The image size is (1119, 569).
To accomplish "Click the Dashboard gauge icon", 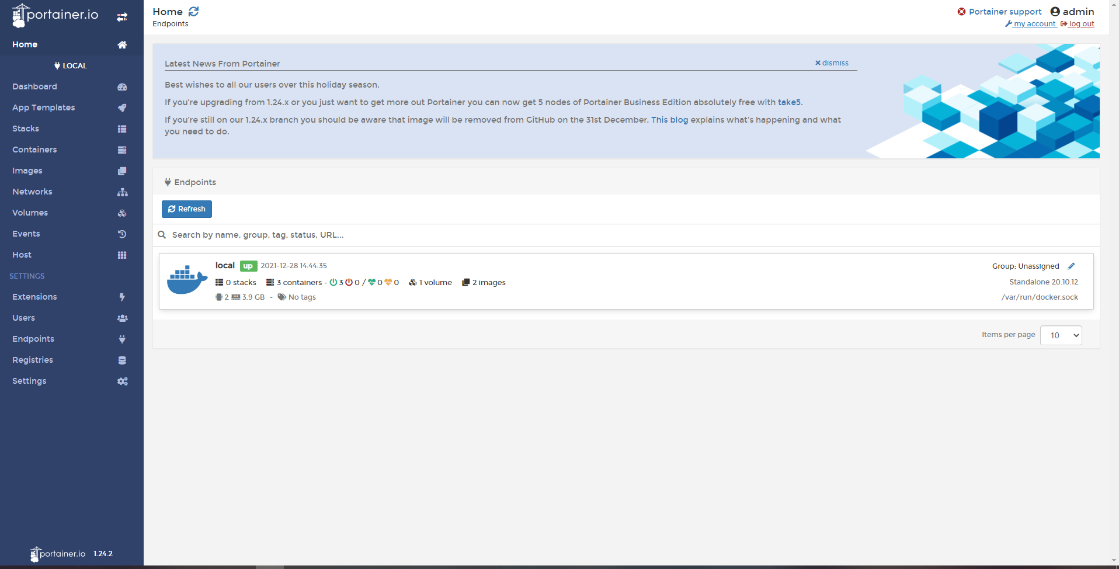I will [x=122, y=87].
